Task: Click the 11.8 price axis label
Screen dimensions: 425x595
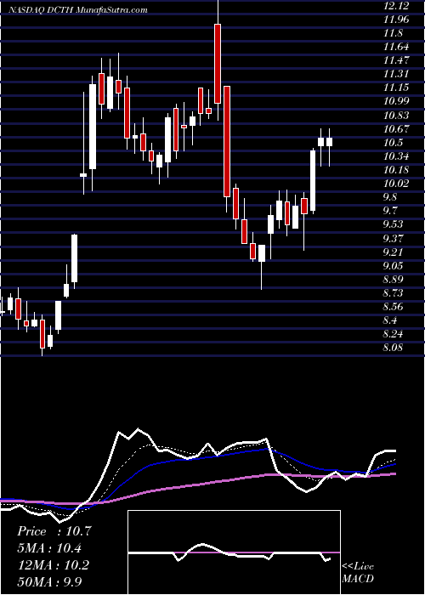Action: point(394,33)
